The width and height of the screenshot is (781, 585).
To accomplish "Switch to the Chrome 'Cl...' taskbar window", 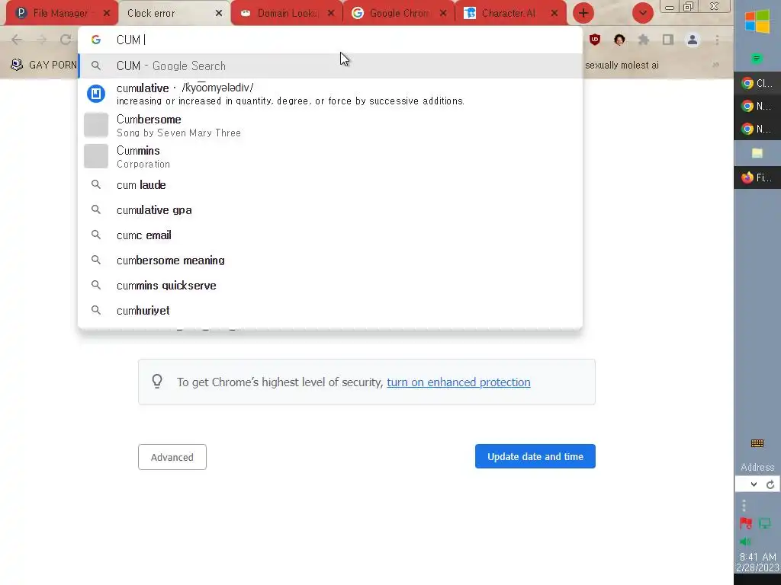I will [757, 83].
